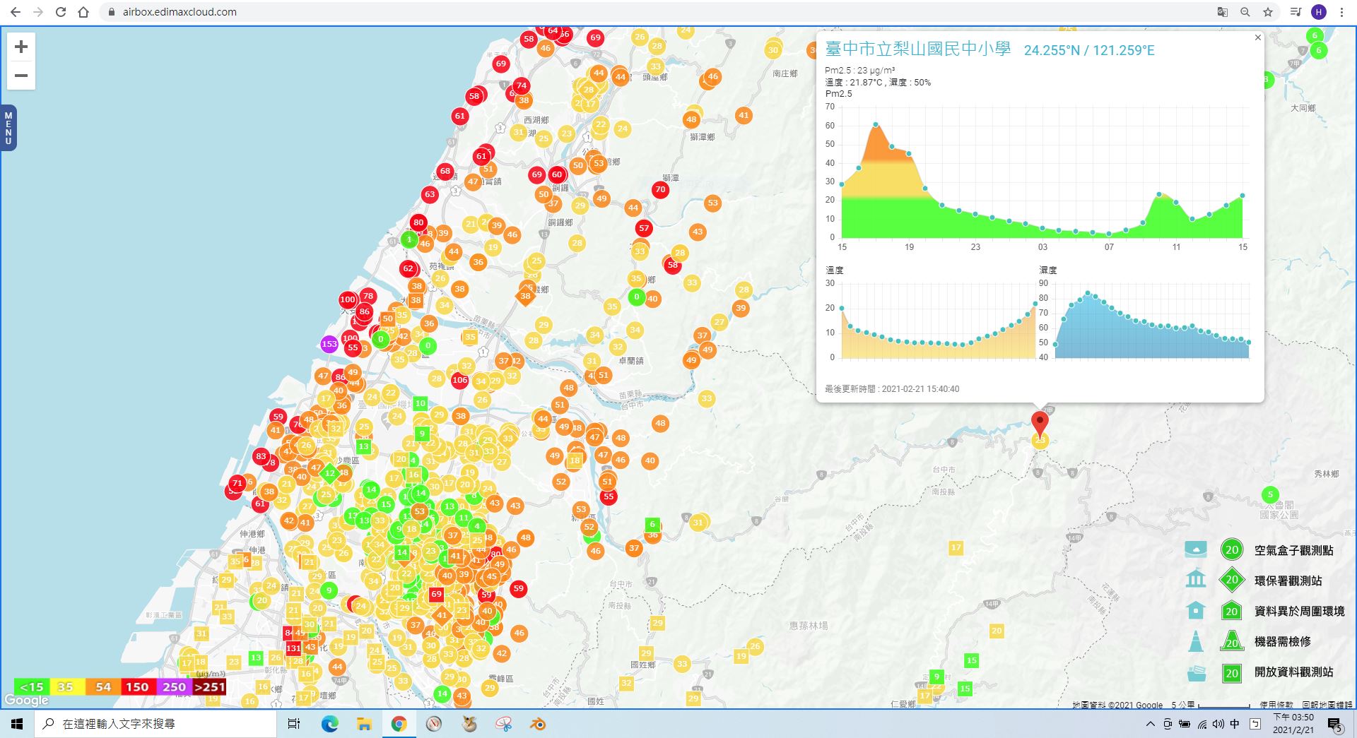Select the purple 153 station marker
Image resolution: width=1357 pixels, height=738 pixels.
[329, 344]
